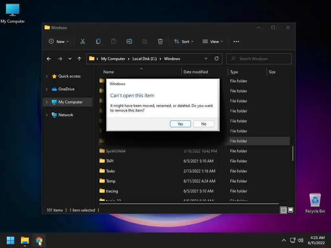
Task: Go forward with the right arrow
Action: (60, 59)
